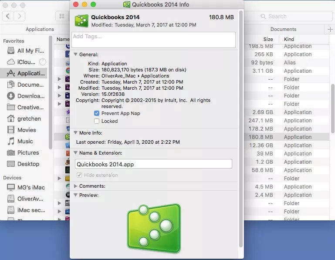Toggle the Hide extension checkbox
Screen dimensions: 335x260
tap(79, 175)
